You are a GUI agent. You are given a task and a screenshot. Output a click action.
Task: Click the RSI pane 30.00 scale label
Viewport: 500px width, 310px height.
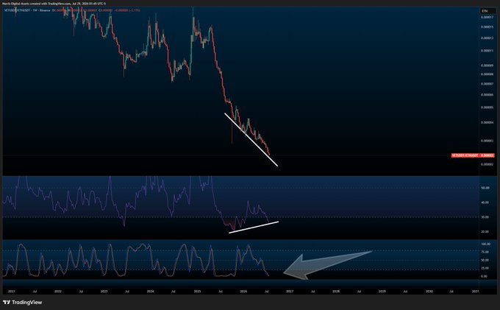[485, 217]
